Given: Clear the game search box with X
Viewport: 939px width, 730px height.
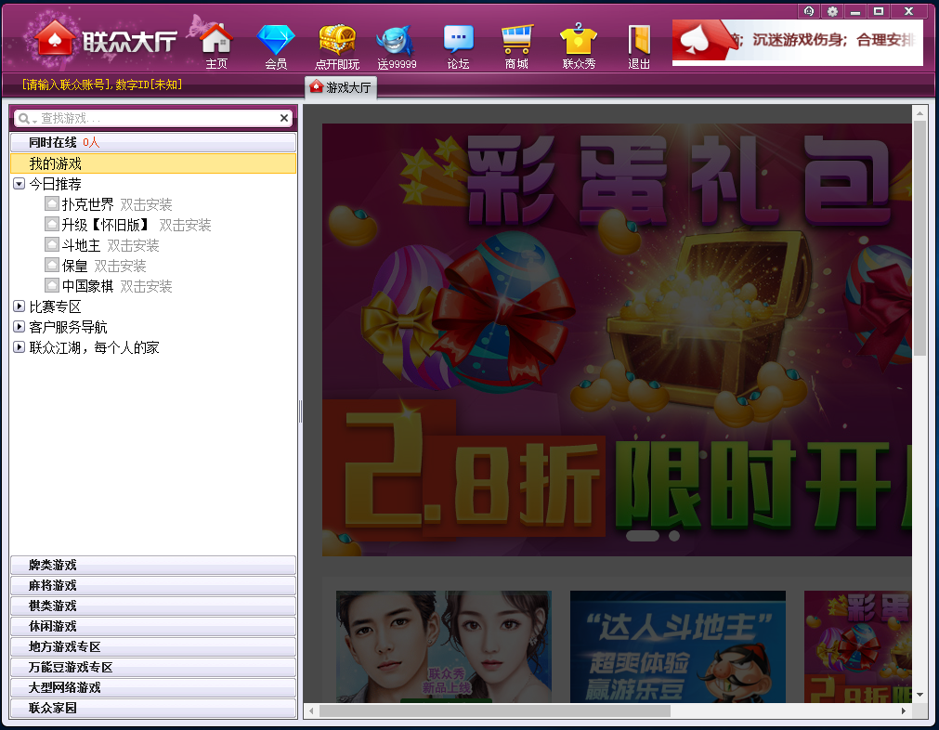Looking at the screenshot, I should (x=284, y=118).
